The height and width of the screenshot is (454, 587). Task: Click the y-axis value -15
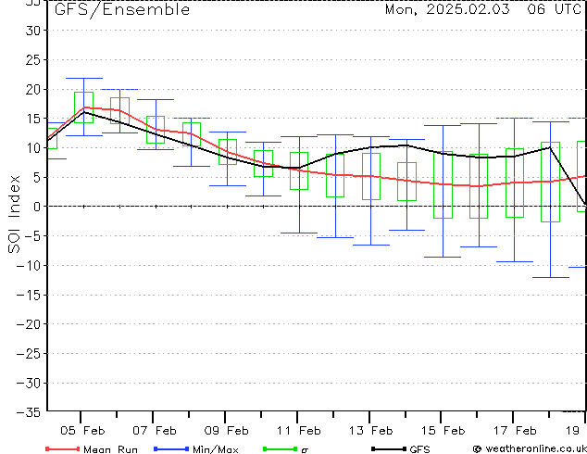coord(29,295)
